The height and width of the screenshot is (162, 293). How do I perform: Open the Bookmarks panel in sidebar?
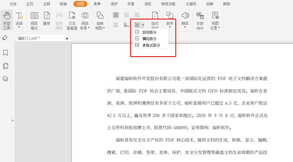tap(5, 53)
